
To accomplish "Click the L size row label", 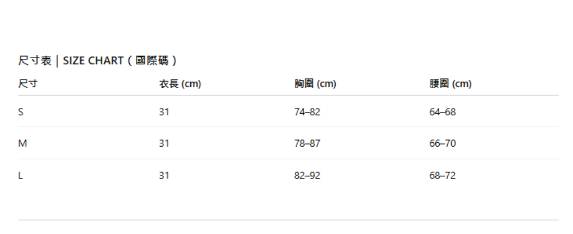I will (21, 175).
